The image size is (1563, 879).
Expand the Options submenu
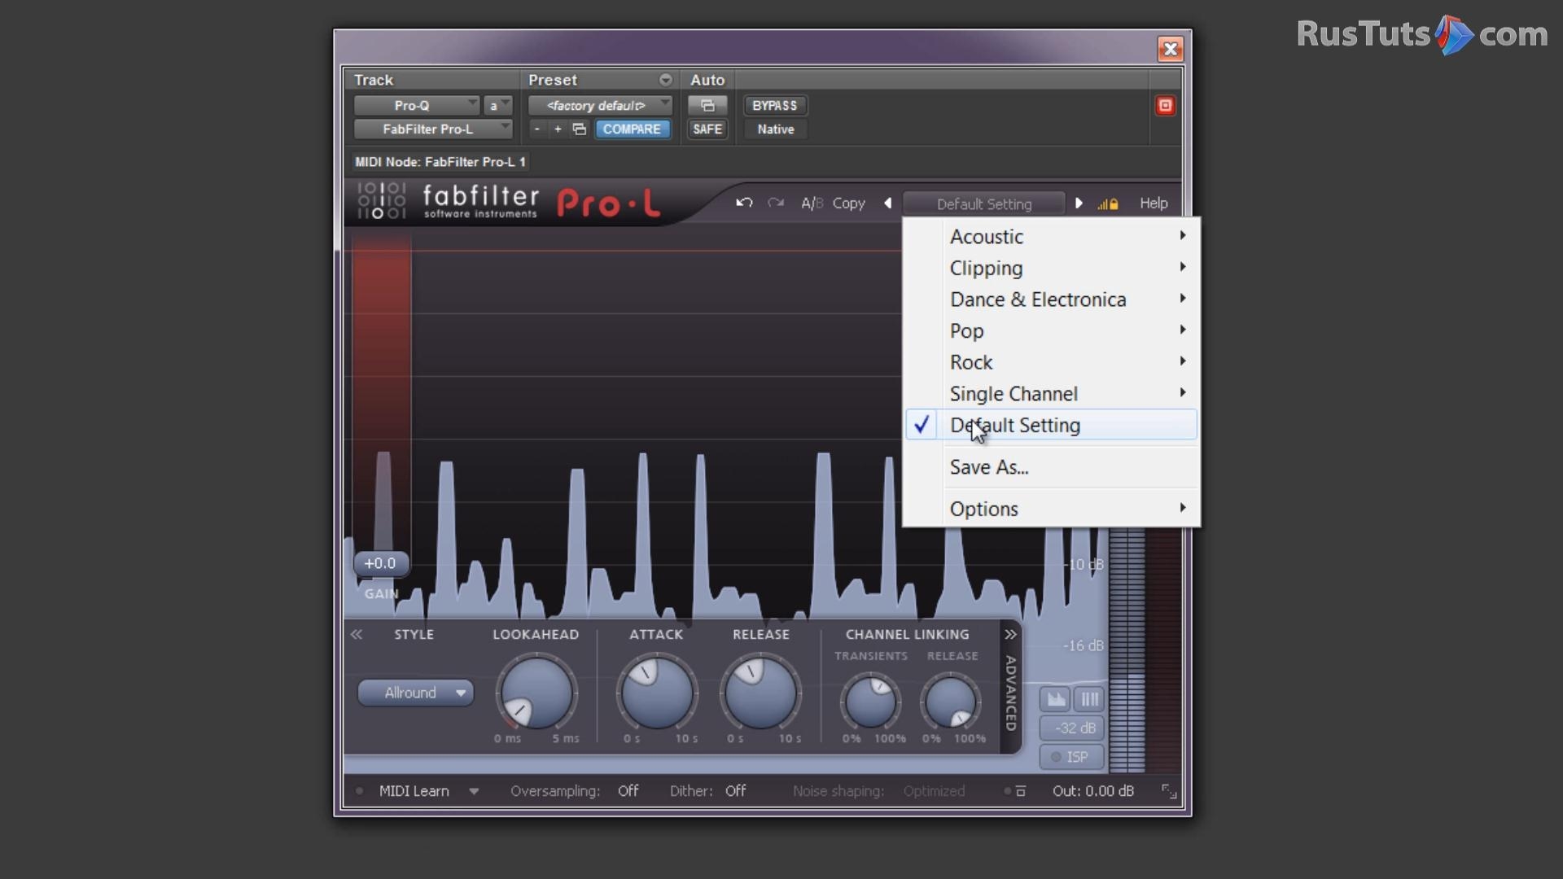1052,509
